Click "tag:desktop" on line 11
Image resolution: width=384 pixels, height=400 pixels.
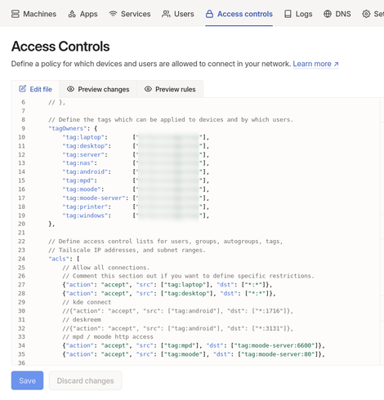(85, 145)
